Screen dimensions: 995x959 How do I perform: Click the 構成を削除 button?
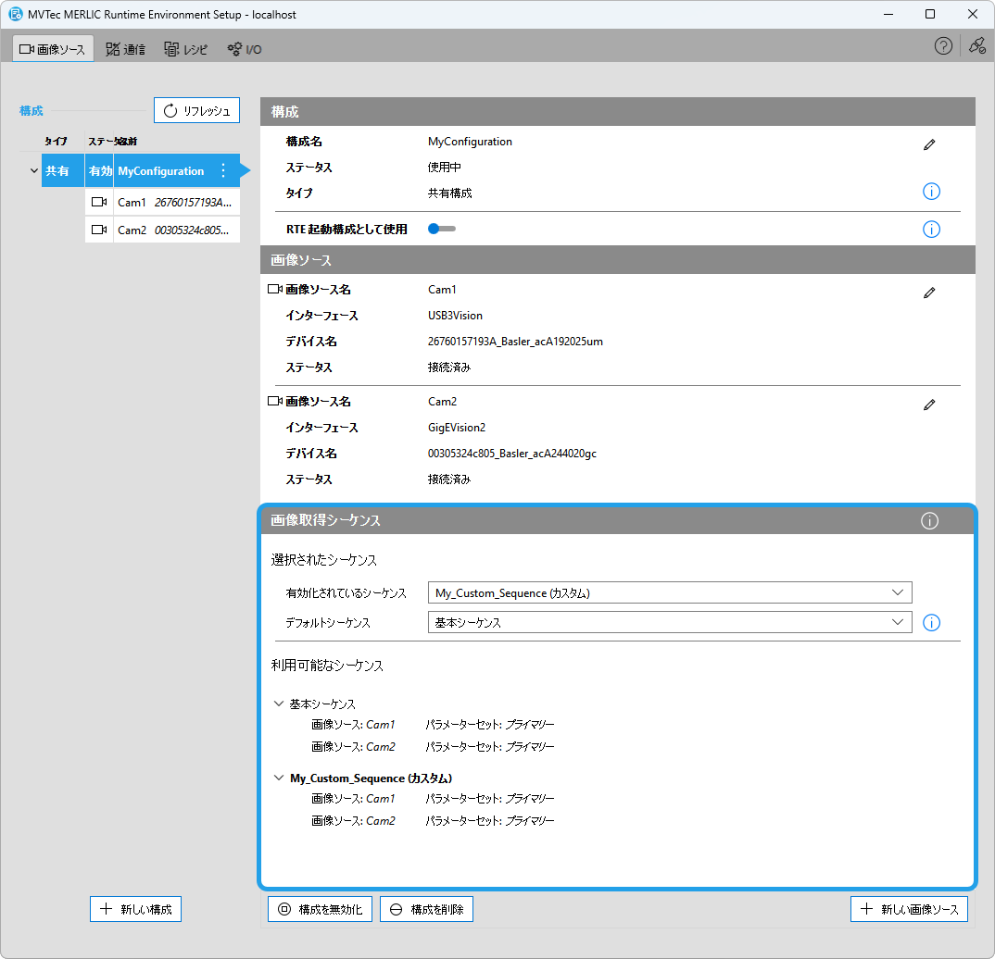click(426, 909)
